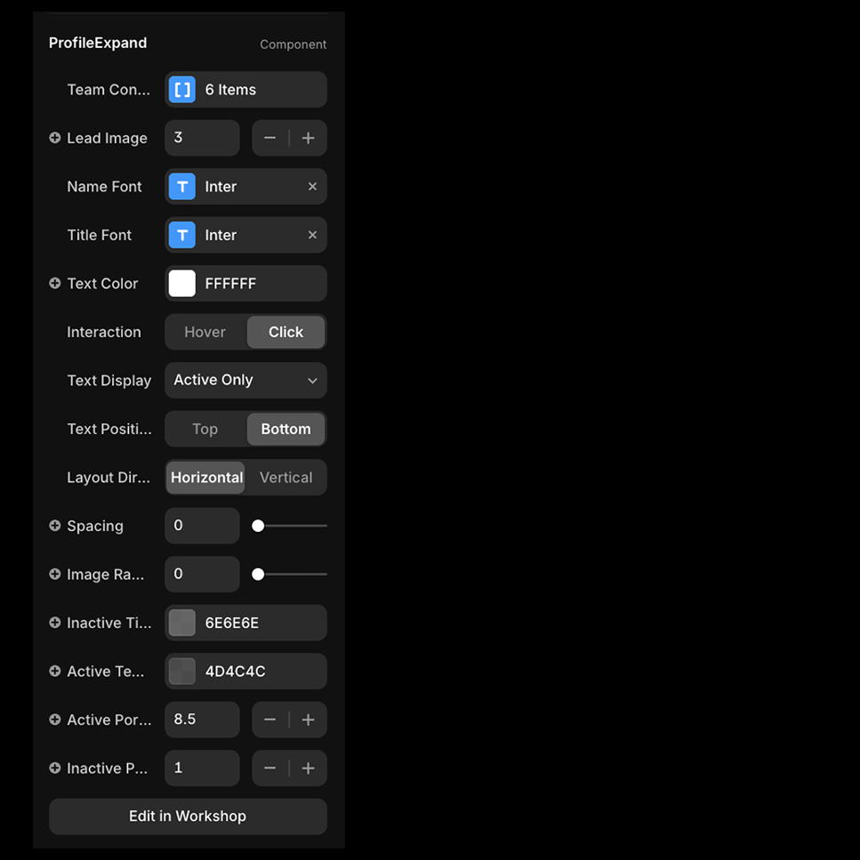Click the plus icon beside Spacing
This screenshot has height=860, width=860.
pos(54,526)
